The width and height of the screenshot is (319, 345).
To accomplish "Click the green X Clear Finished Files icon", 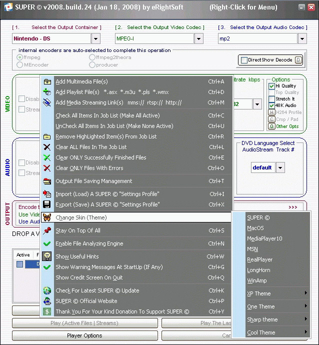I will pos(47,157).
